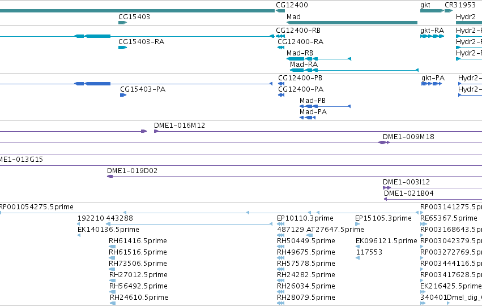Click BAC clone DME1-009M18
Screen dimensions: 482x306
408,137
